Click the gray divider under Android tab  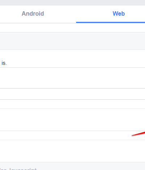[38, 23]
